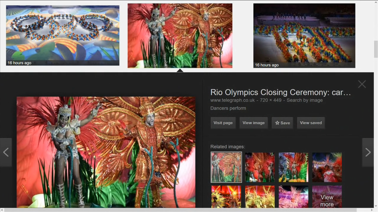Screen dimensions: 378x212
Task: Open the first highlighted related image thumbnail
Action: click(x=226, y=167)
